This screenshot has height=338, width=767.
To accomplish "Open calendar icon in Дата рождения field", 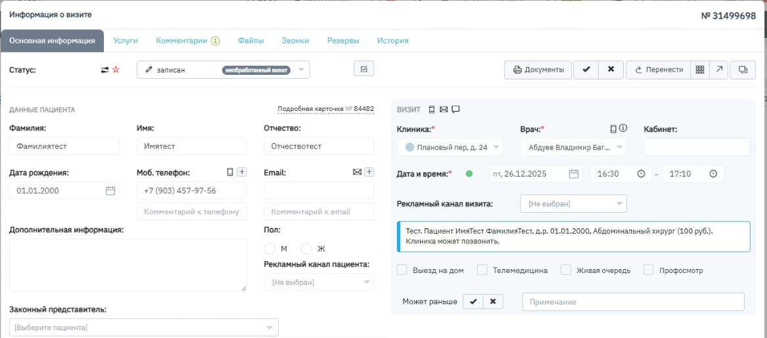I will [x=110, y=190].
